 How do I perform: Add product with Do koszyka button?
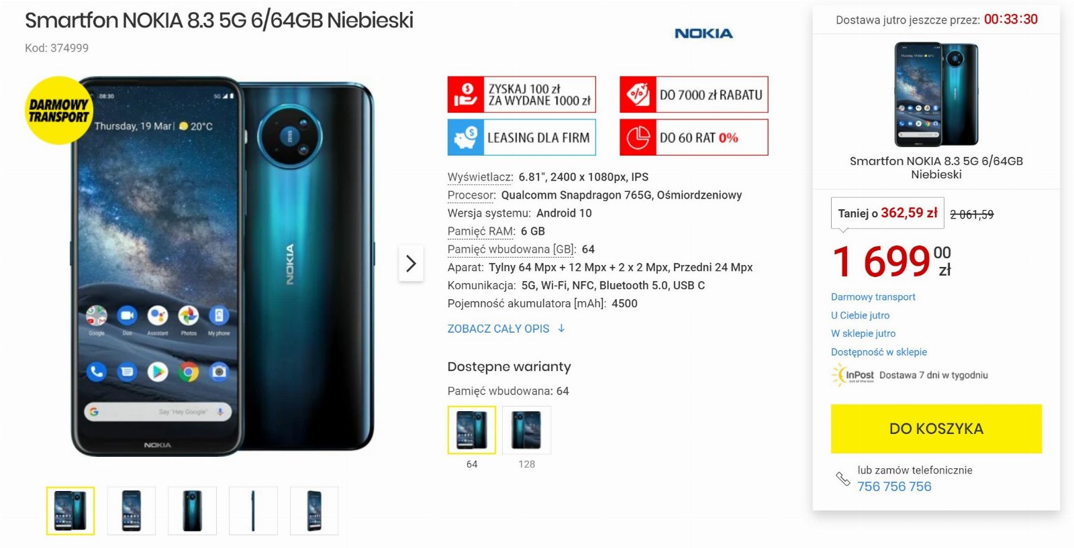coord(936,429)
